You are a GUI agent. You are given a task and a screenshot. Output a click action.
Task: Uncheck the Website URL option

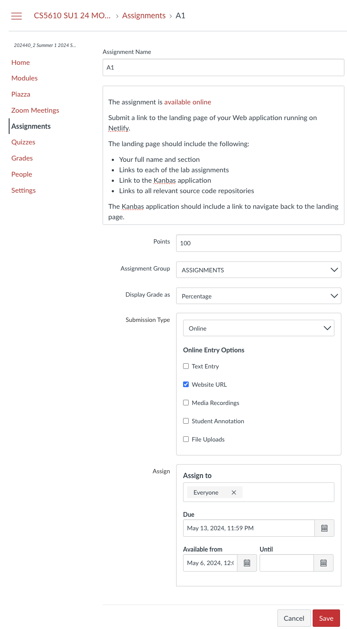[186, 385]
